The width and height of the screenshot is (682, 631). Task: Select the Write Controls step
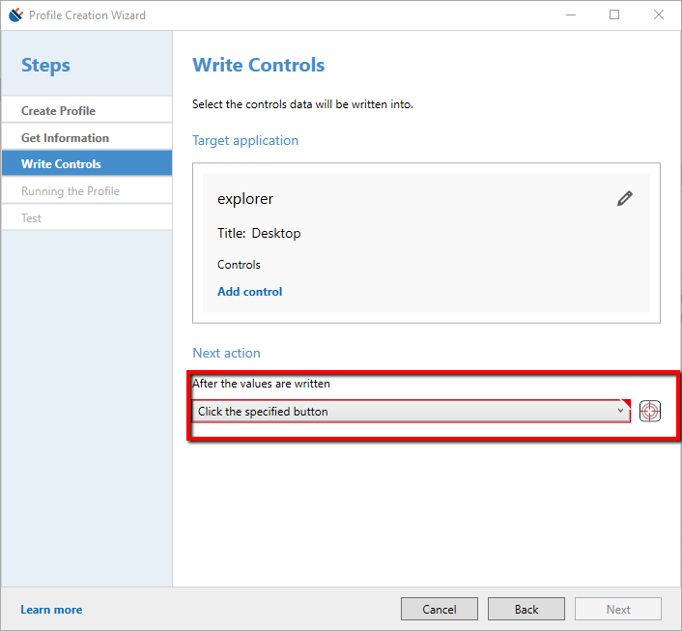[x=61, y=164]
